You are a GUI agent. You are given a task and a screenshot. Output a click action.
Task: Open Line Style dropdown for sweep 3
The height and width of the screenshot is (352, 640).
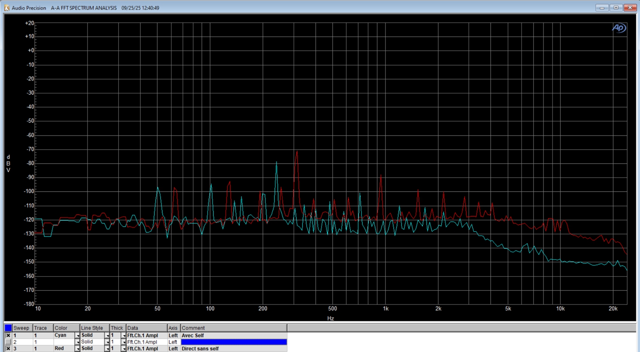pyautogui.click(x=107, y=349)
